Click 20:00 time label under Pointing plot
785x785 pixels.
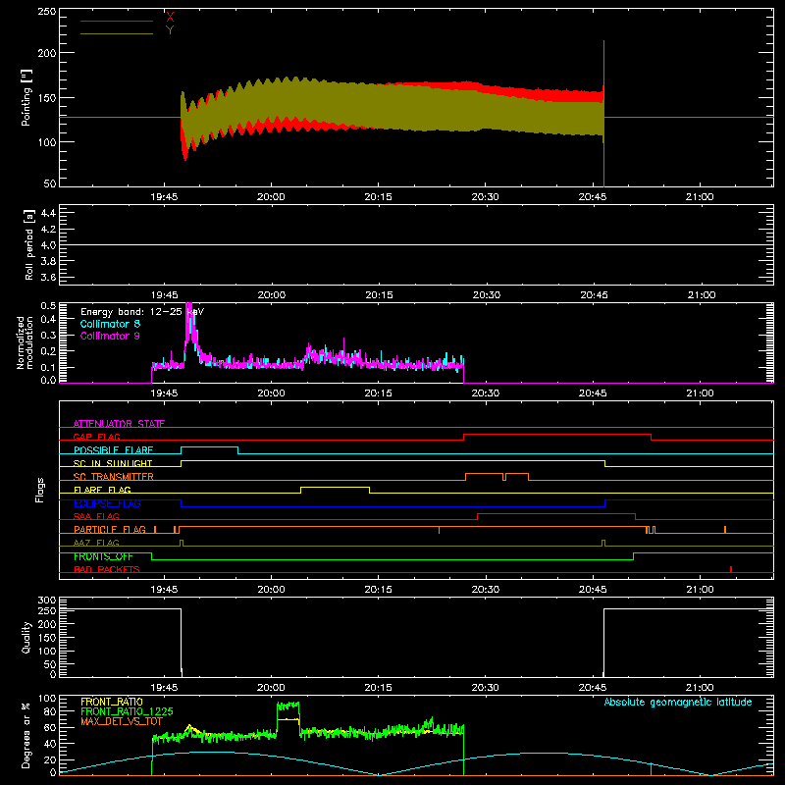coord(271,197)
